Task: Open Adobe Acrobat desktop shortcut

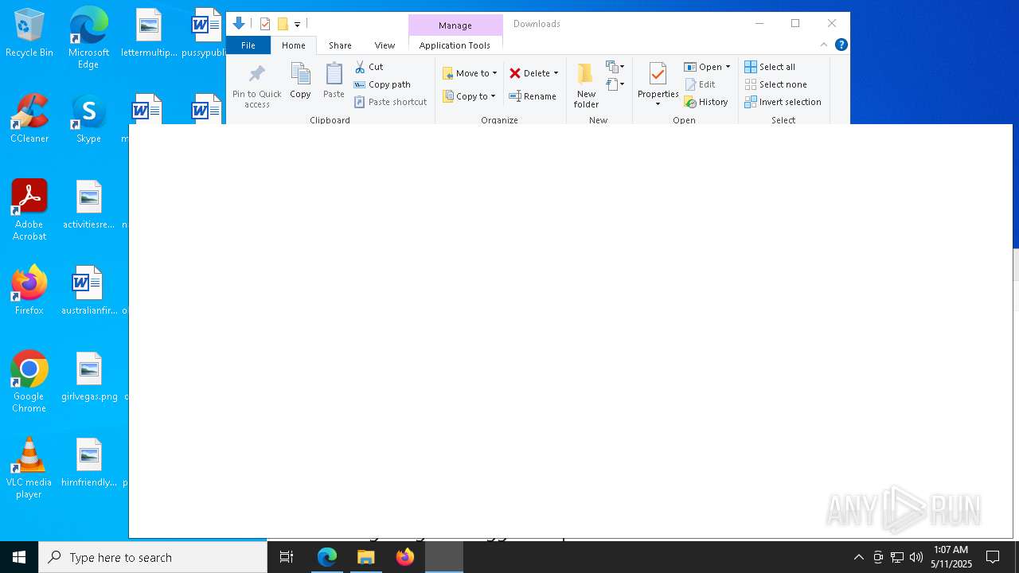Action: pos(29,210)
